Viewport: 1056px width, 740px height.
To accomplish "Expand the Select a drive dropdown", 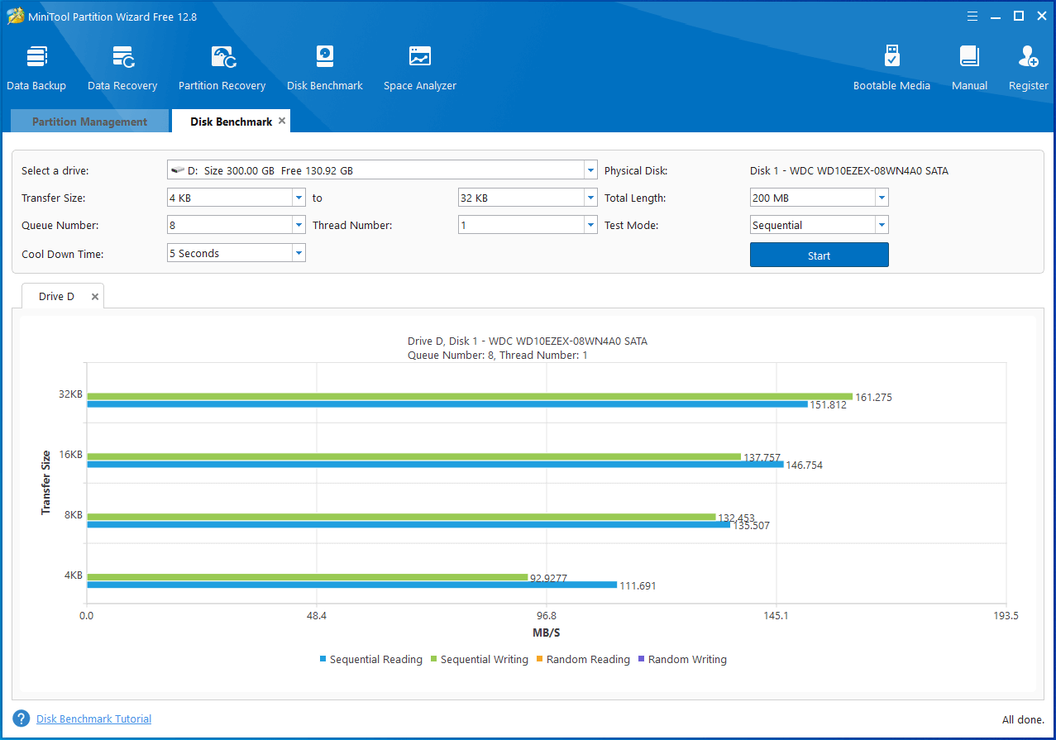I will [590, 170].
